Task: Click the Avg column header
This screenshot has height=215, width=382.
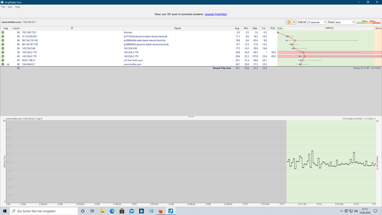Action: (x=237, y=28)
